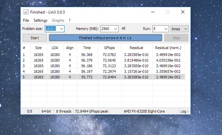Click the Start button
Viewport: 222px width, 135px height.
(35, 38)
